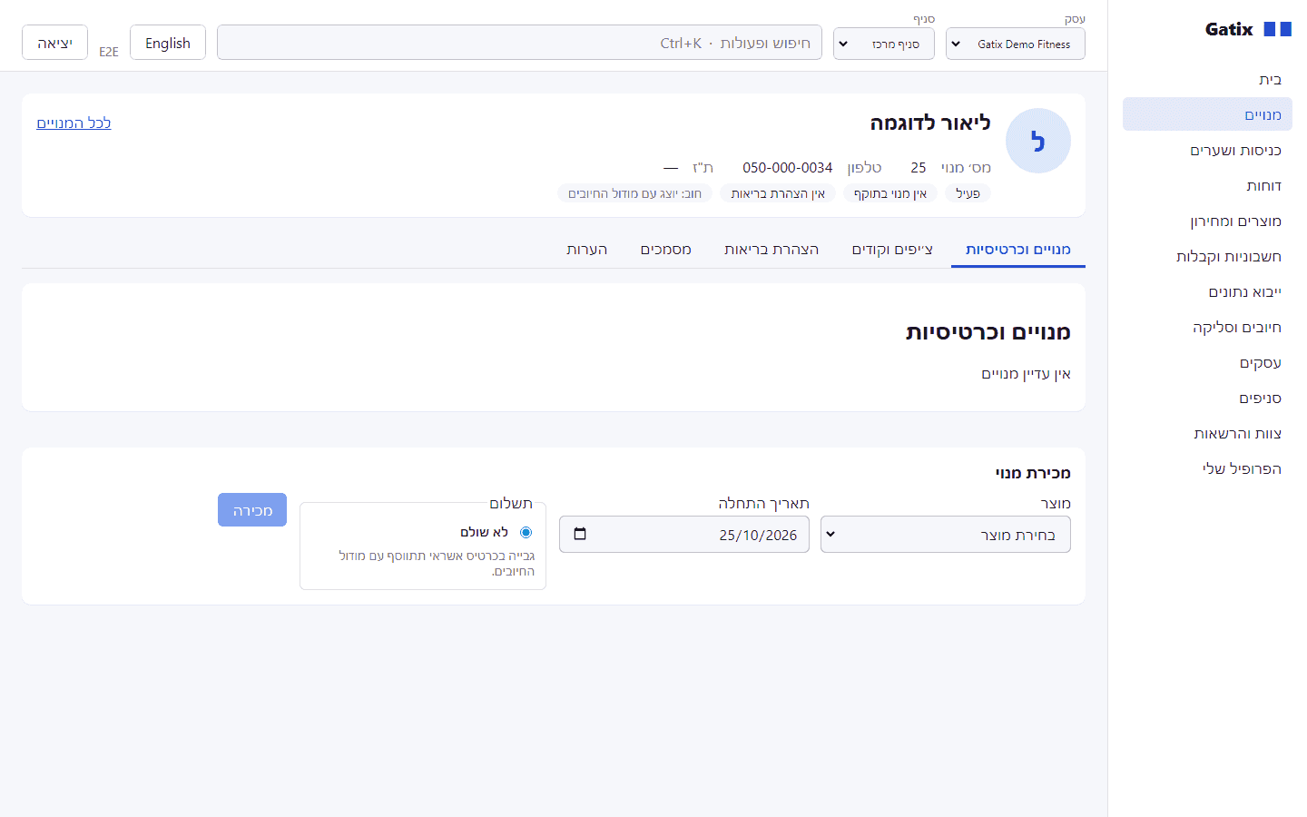
Task: Click the פעיל status badge
Action: pos(968,193)
